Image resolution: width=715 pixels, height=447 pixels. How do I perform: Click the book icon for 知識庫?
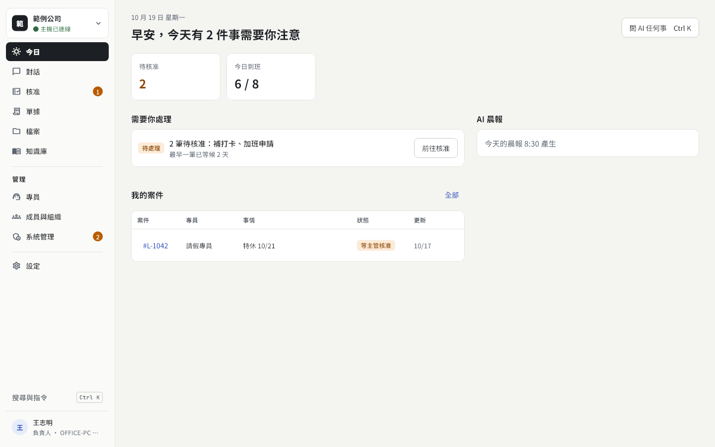pos(16,151)
